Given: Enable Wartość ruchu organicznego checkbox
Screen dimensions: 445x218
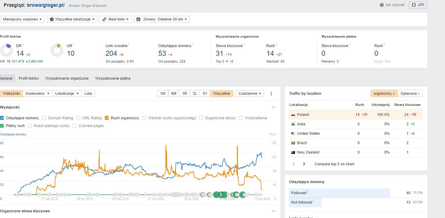Looking at the screenshot, I should (x=144, y=118).
